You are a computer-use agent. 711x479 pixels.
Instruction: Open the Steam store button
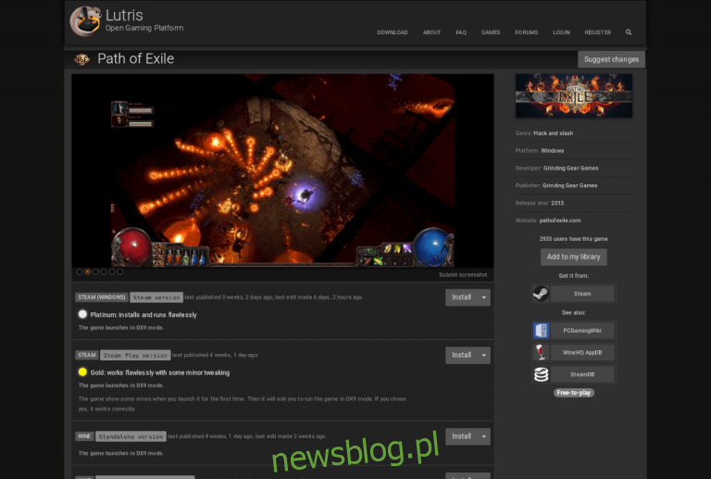click(x=582, y=294)
